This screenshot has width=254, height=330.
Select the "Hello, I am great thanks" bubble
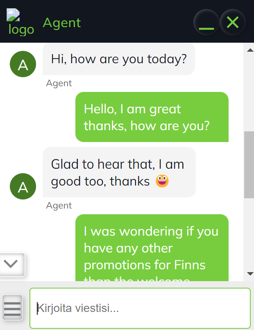(x=152, y=117)
